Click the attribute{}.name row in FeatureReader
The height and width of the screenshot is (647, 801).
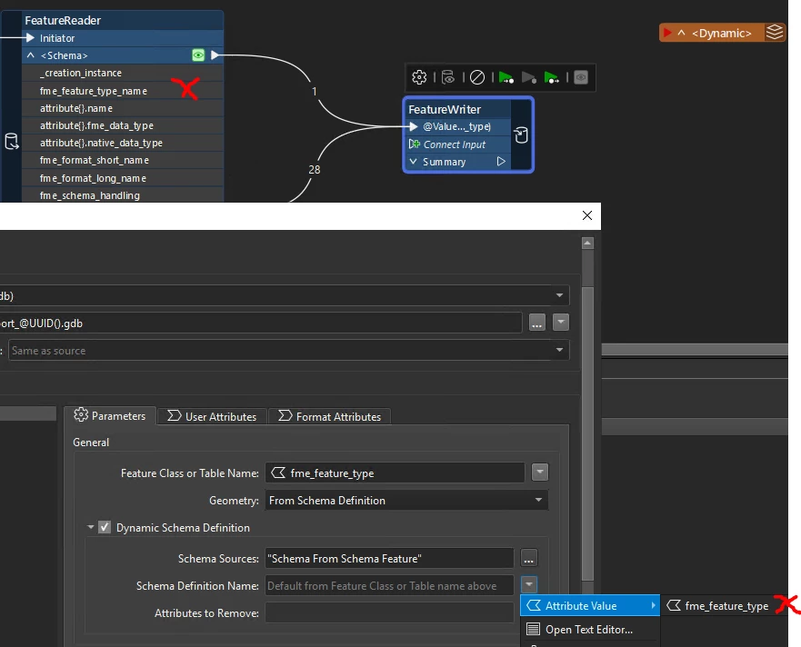coord(123,108)
